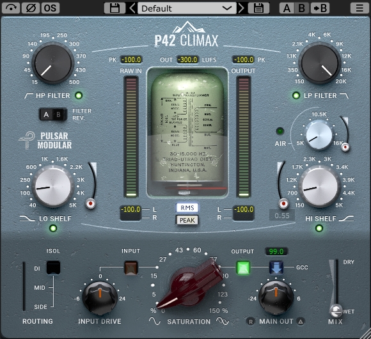Toggle the INPUT brown square button
Viewport: 371px width, 339px height.
point(131,267)
